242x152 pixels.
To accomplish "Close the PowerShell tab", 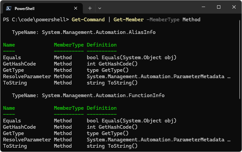I will pos(76,8).
